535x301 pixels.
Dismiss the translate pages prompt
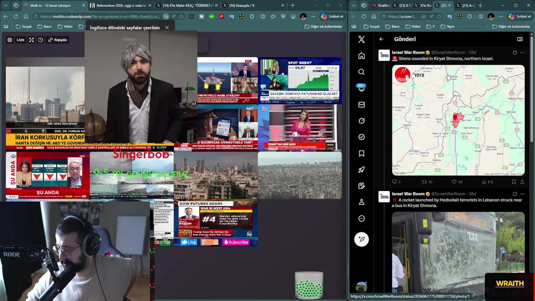point(167,28)
